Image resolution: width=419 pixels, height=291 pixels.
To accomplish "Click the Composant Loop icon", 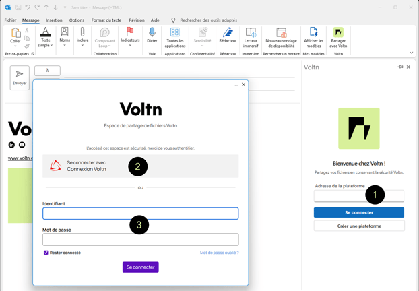I will pos(104,32).
